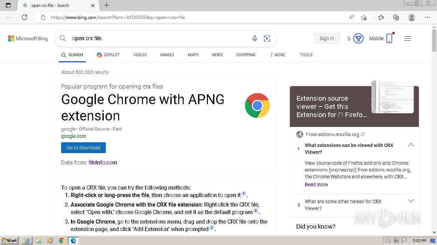Open the Collections icon
This screenshot has height=245, width=437.
pyautogui.click(x=396, y=17)
